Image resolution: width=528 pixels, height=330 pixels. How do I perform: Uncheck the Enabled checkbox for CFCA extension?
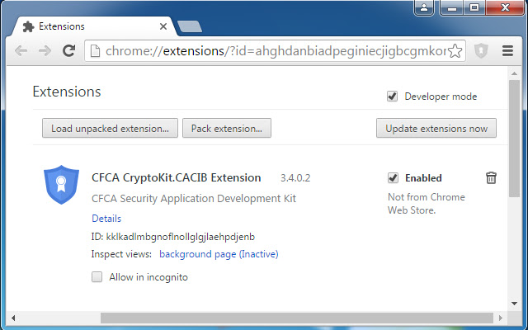tap(393, 178)
